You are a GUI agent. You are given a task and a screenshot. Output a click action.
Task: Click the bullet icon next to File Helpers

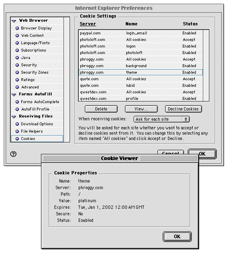click(x=17, y=131)
